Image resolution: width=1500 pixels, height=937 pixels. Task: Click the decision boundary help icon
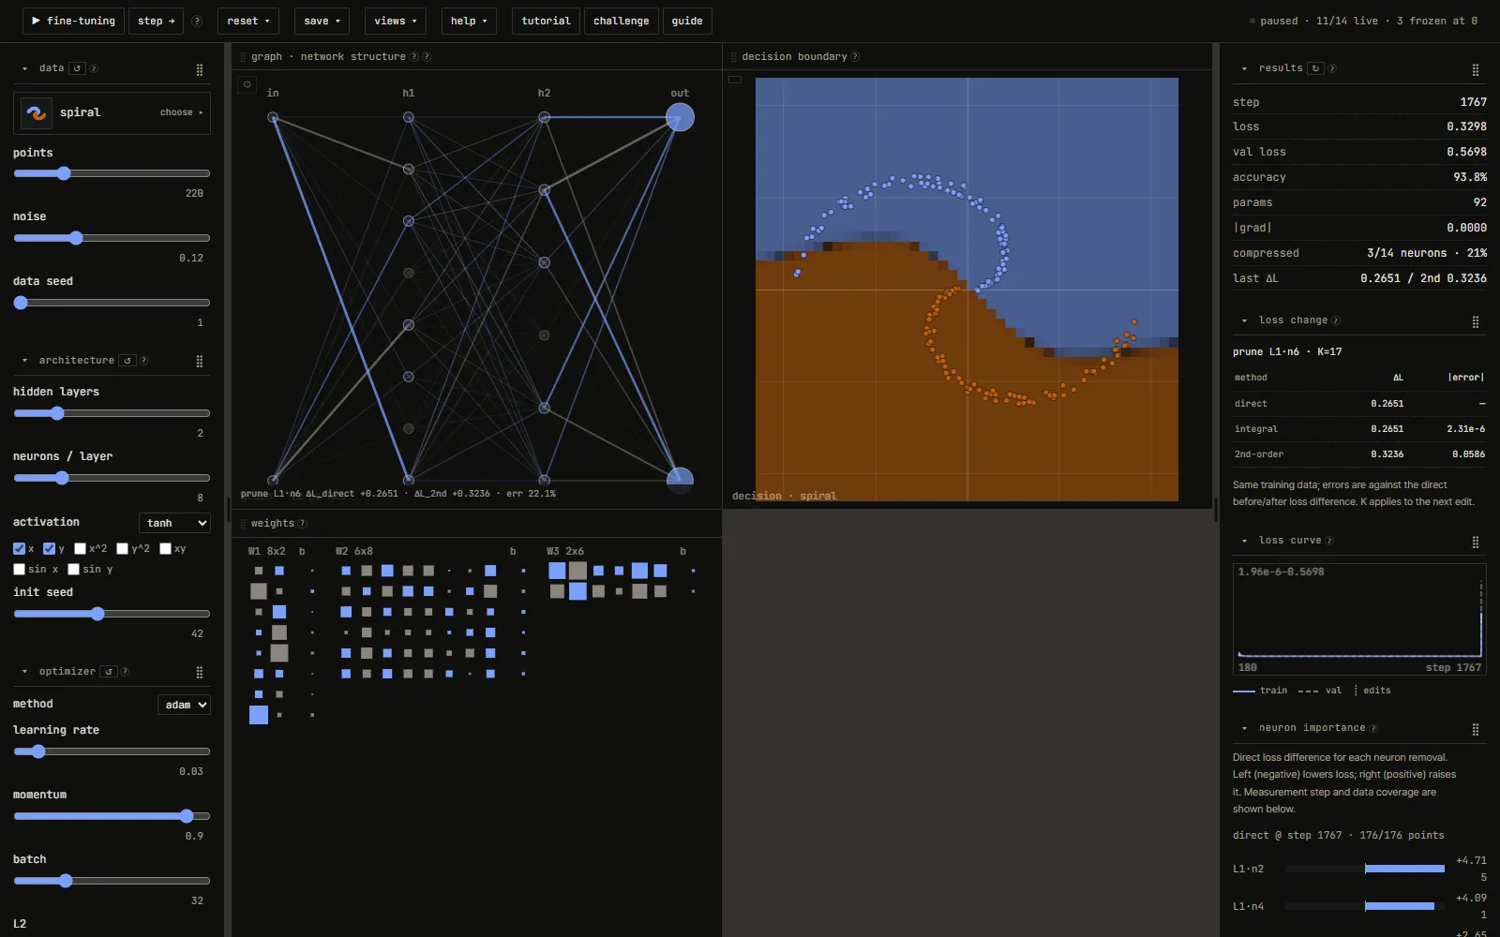pyautogui.click(x=855, y=57)
